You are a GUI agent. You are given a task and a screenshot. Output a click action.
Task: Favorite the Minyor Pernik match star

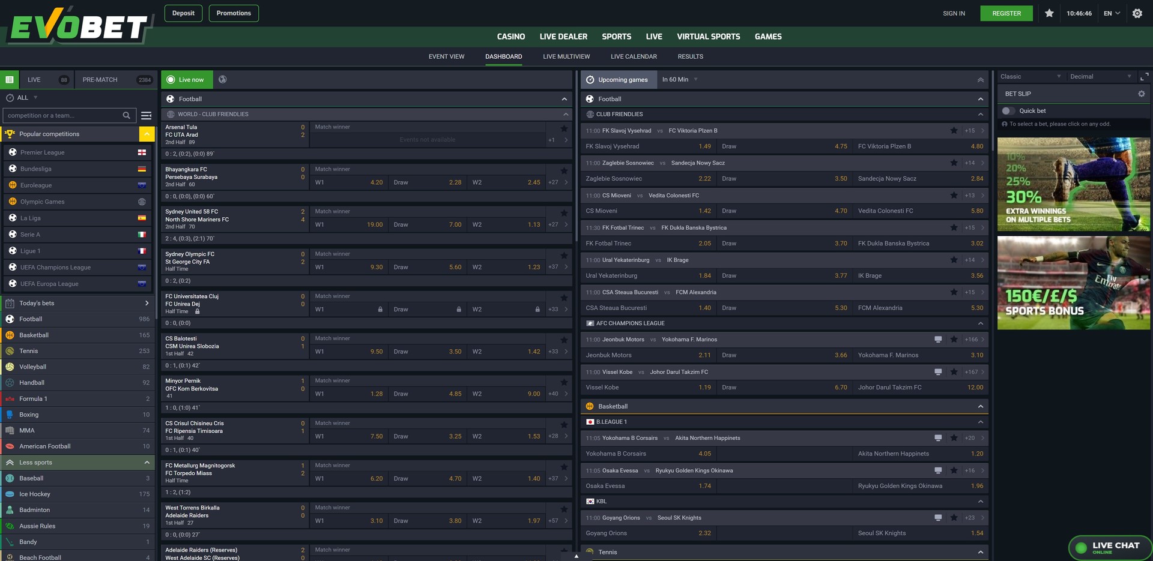[x=564, y=382]
